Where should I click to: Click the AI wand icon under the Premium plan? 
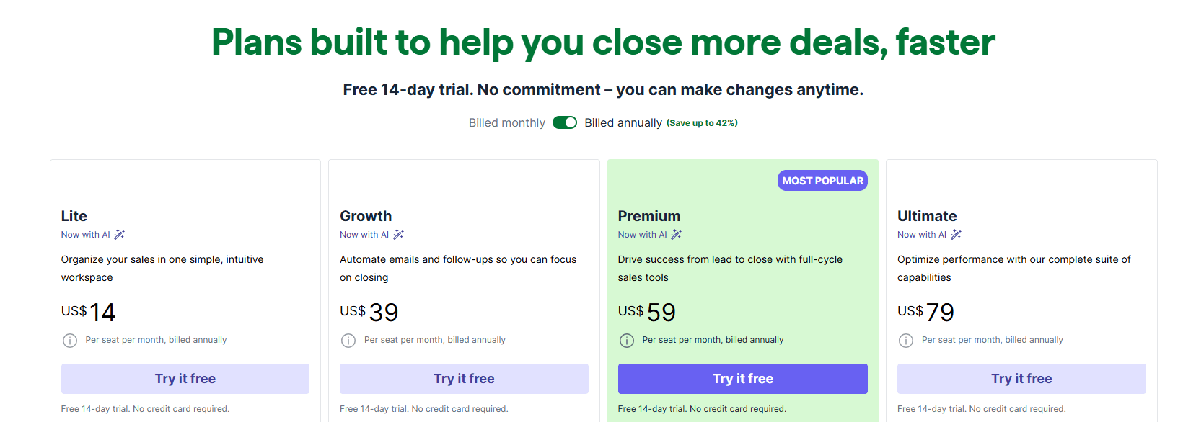click(x=677, y=234)
